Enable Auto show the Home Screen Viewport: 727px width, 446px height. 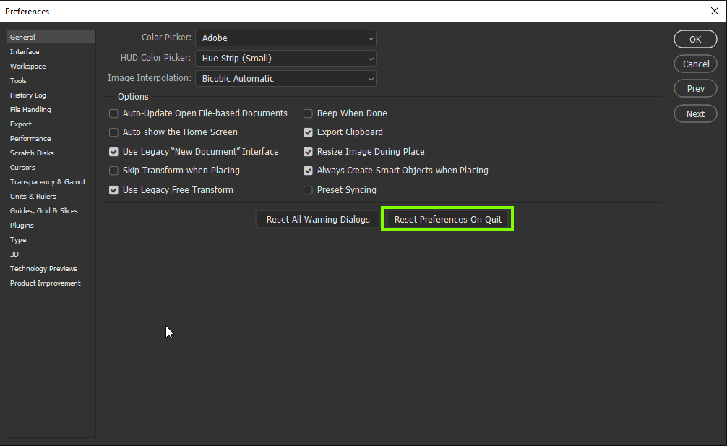(113, 132)
